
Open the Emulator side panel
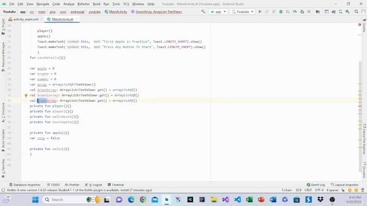pyautogui.click(x=364, y=170)
